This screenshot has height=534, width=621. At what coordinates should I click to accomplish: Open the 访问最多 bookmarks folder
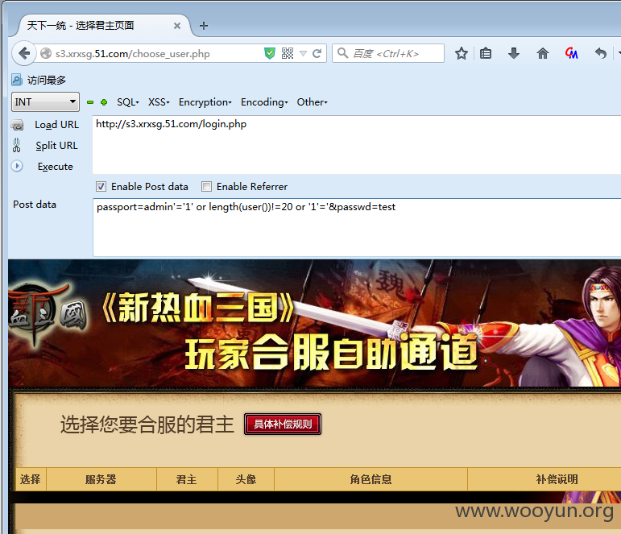pyautogui.click(x=39, y=80)
